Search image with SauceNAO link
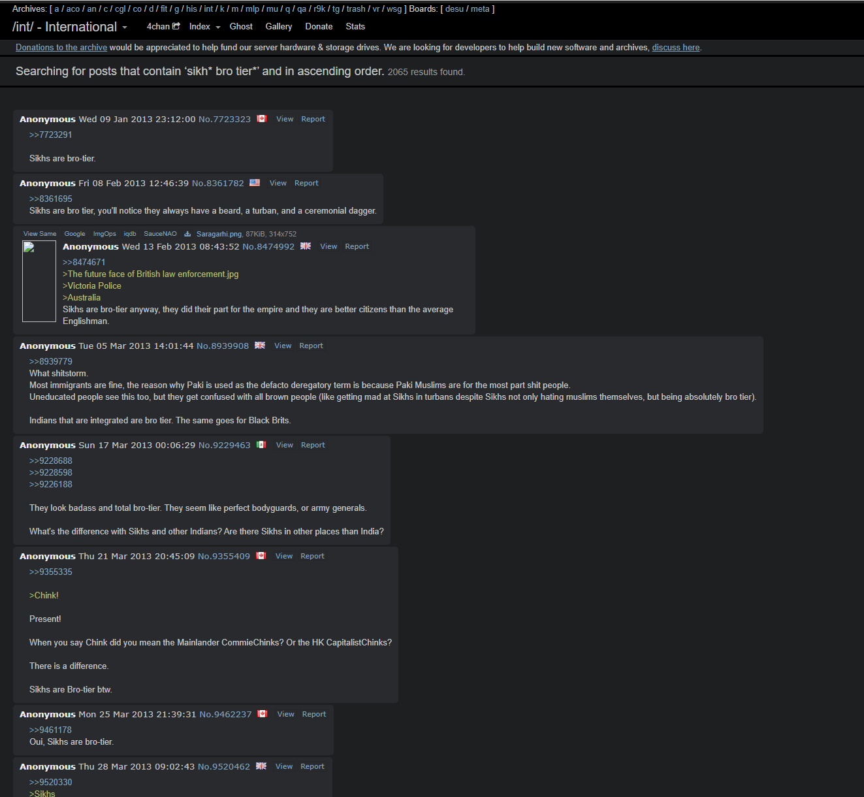 pos(160,234)
